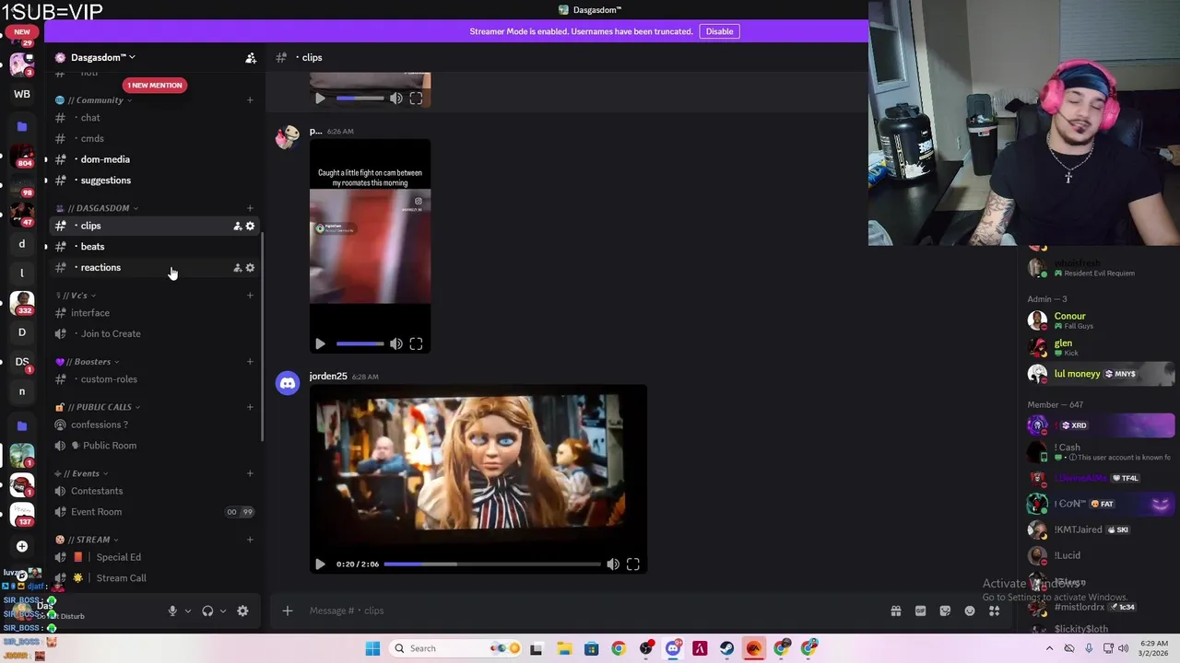
Task: Create channel in the PUBLIC CALLS category
Action: (x=250, y=407)
